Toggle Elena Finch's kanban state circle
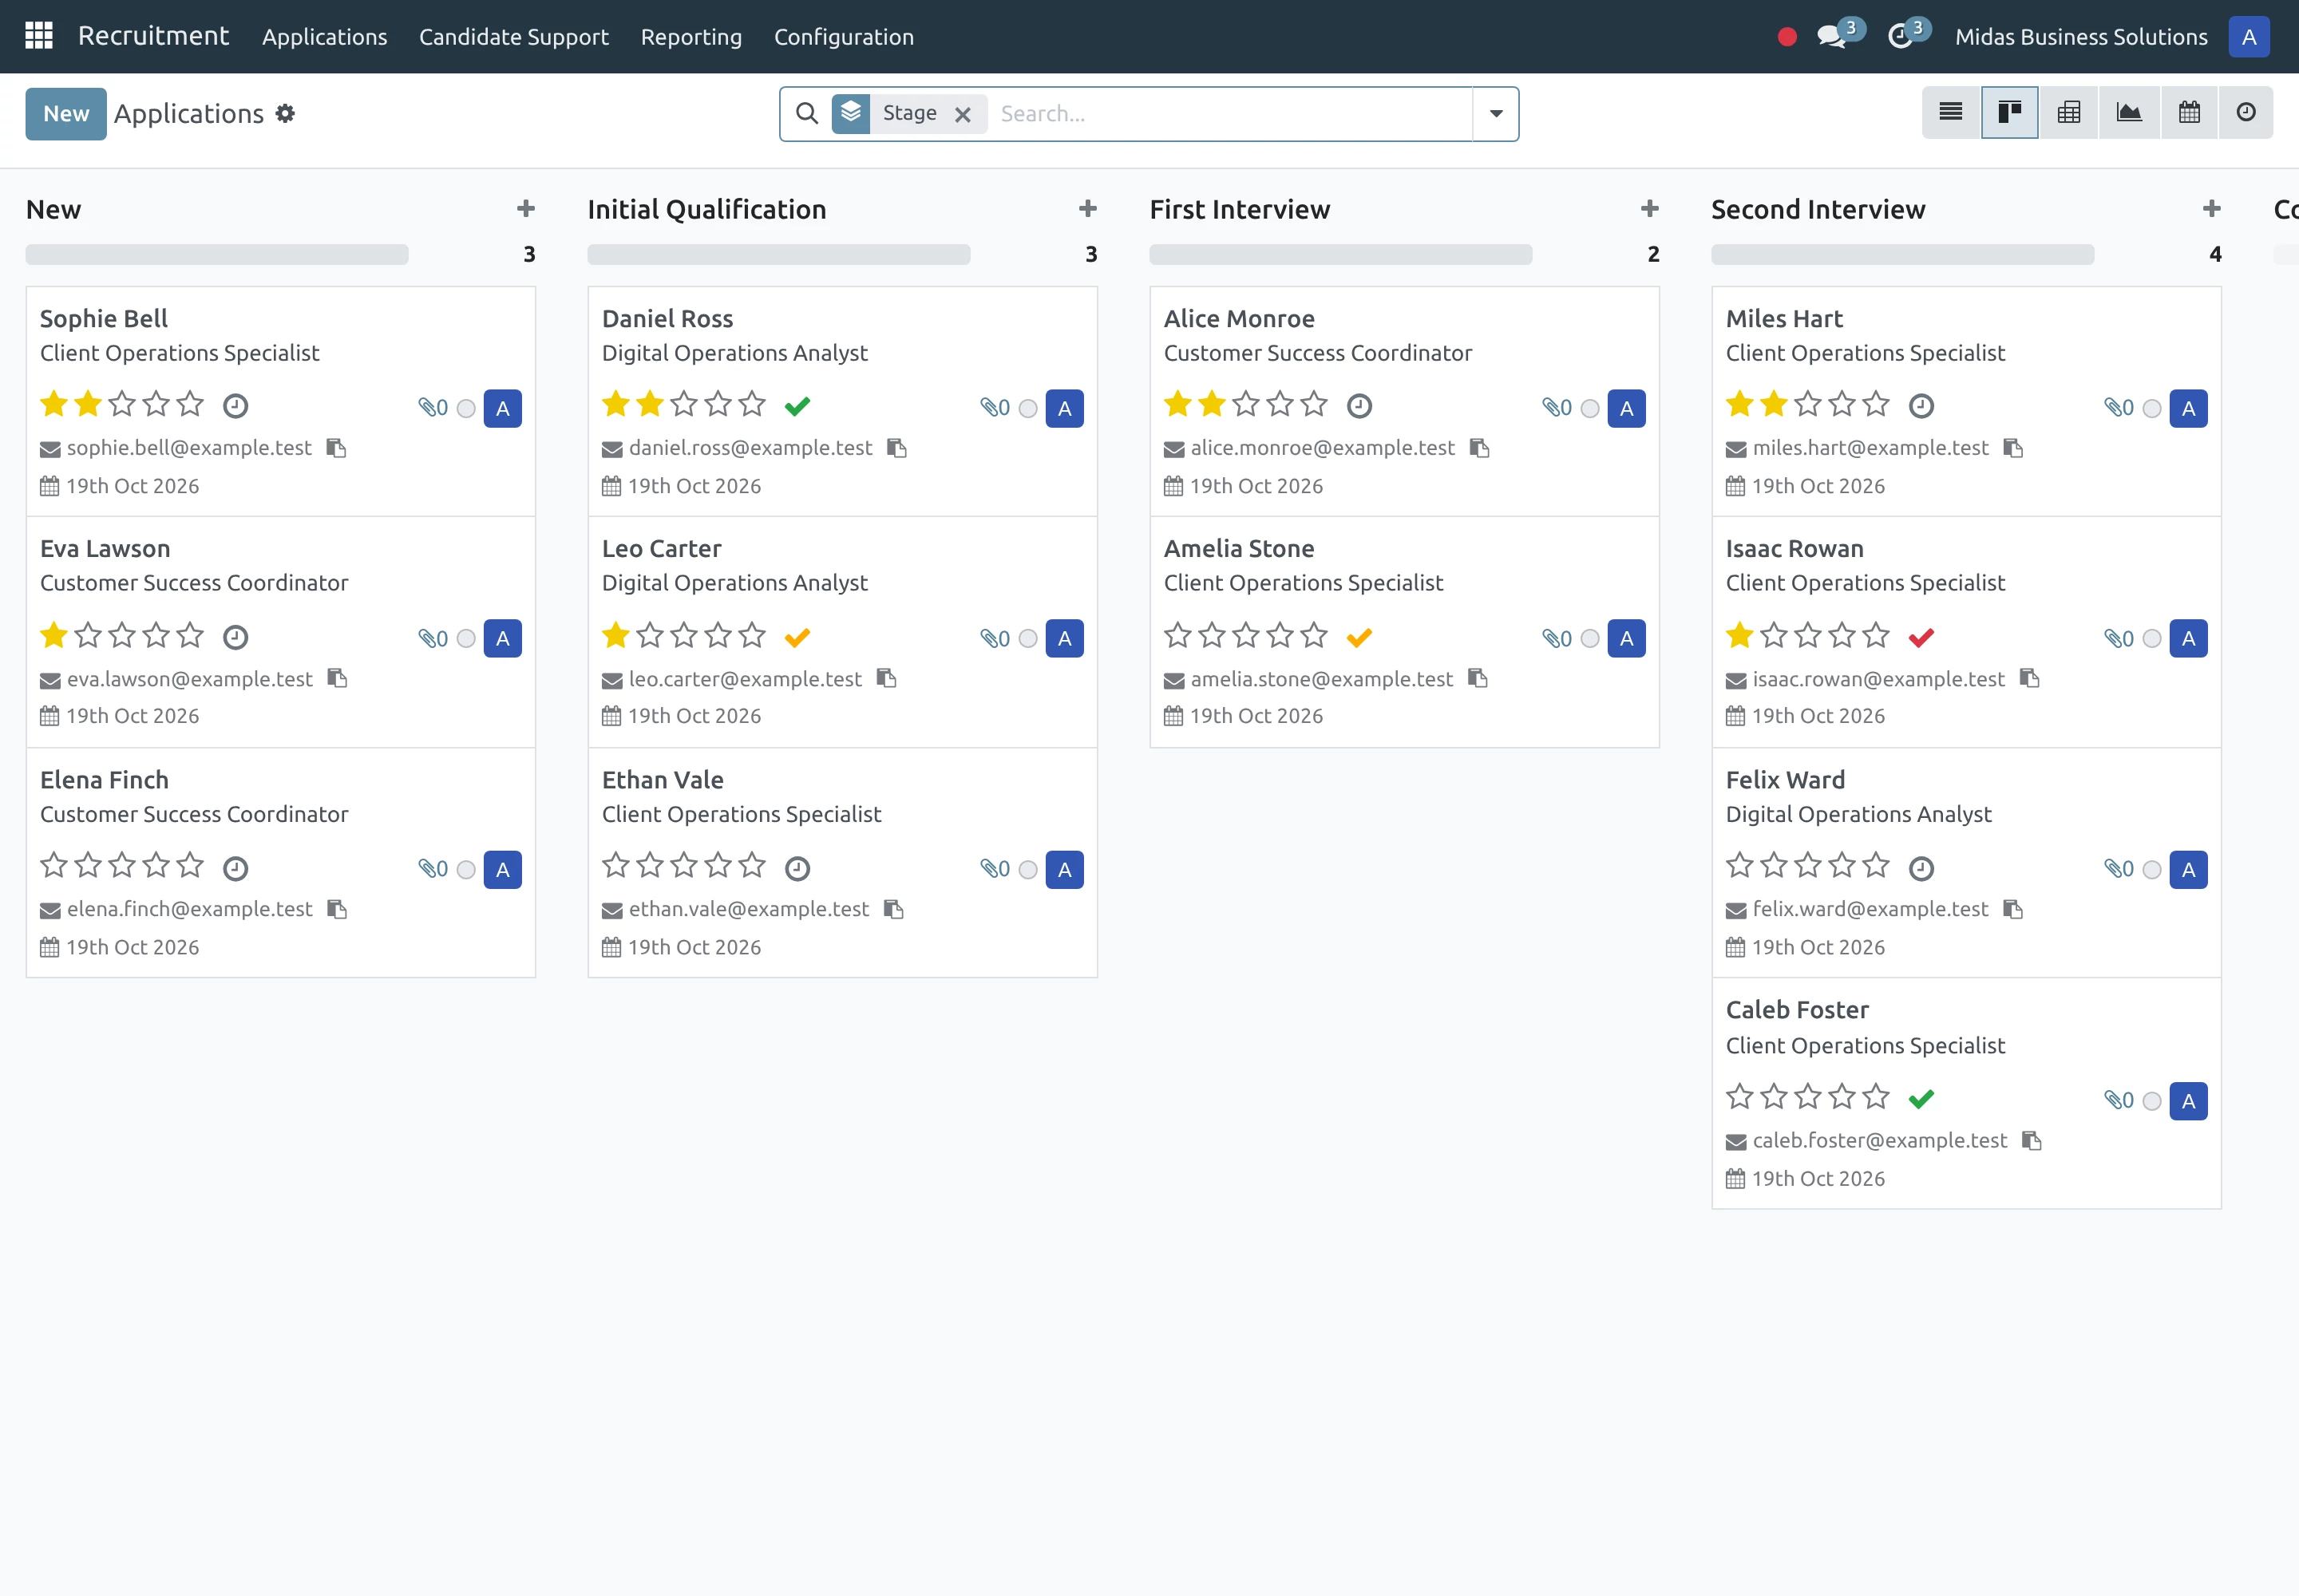This screenshot has height=1596, width=2299. [466, 869]
